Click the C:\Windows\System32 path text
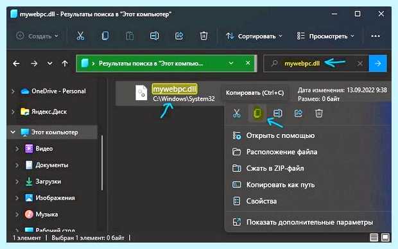398x249 pixels. click(x=184, y=99)
